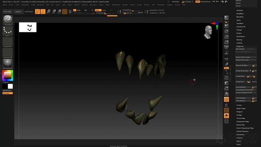Select the white main color swatch
The image size is (261, 147).
click(x=10, y=86)
